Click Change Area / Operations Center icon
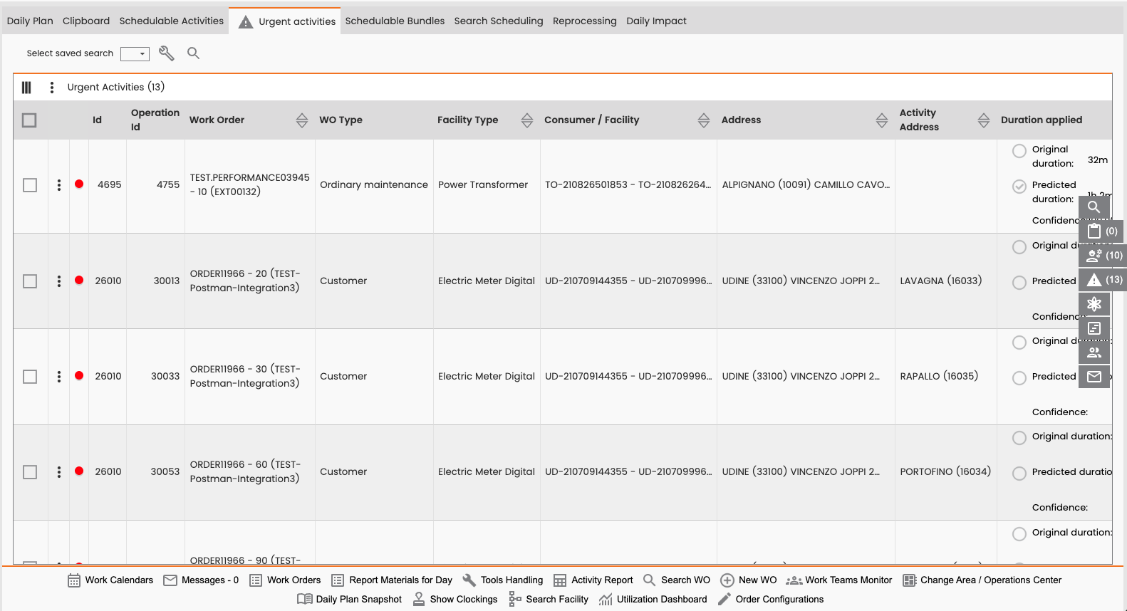The height and width of the screenshot is (611, 1127). click(x=910, y=580)
